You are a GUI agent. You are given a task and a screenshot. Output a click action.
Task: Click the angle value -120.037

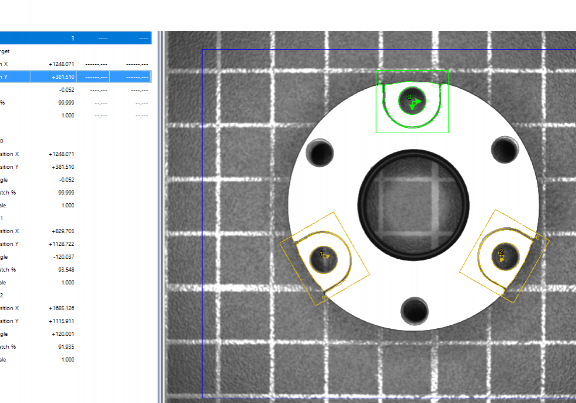[63, 257]
